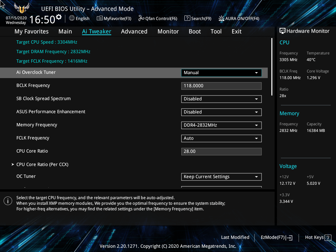Expand CPU Core Ratio (Per CCX) submenu

[x=42, y=164]
